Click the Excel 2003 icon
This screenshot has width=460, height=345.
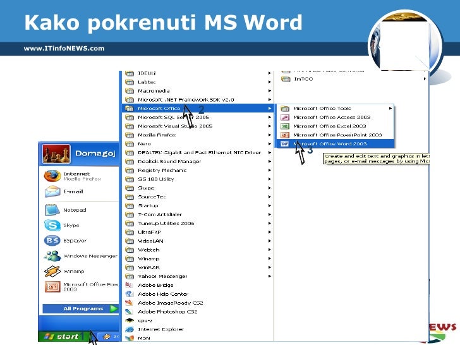tap(285, 126)
